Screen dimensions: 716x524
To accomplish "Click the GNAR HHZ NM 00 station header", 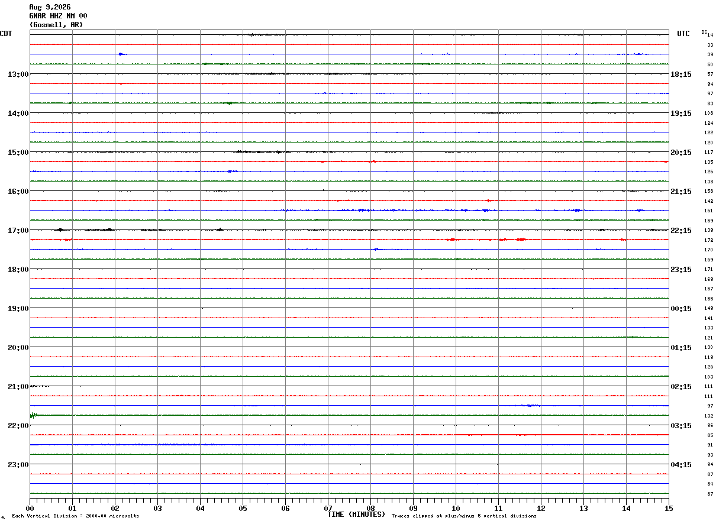I will pyautogui.click(x=58, y=16).
